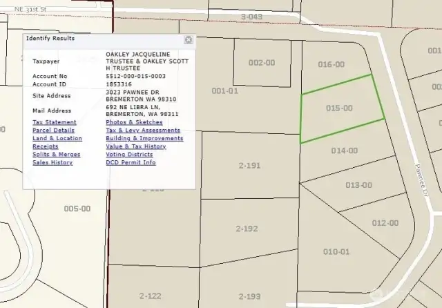Image resolution: width=442 pixels, height=308 pixels.
Task: Click the Pawnee Dr street label
Action: tap(421, 180)
